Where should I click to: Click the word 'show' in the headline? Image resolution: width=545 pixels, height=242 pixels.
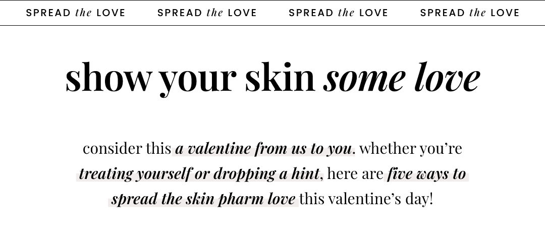point(108,77)
